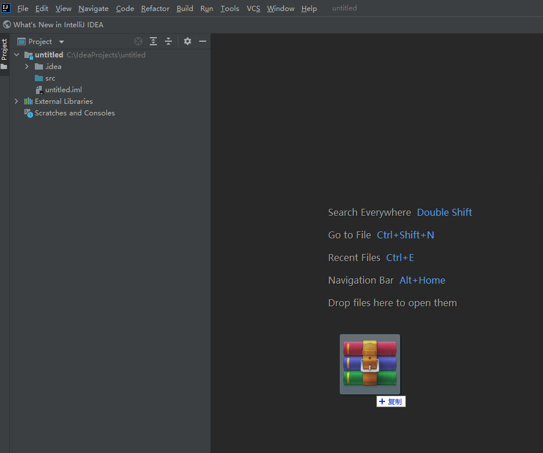
Task: Open the Refactor menu
Action: point(155,8)
